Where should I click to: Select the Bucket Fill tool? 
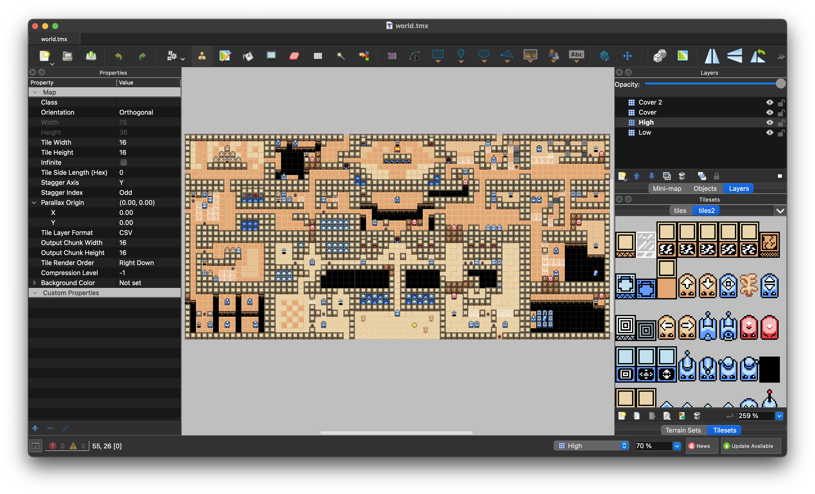click(248, 56)
